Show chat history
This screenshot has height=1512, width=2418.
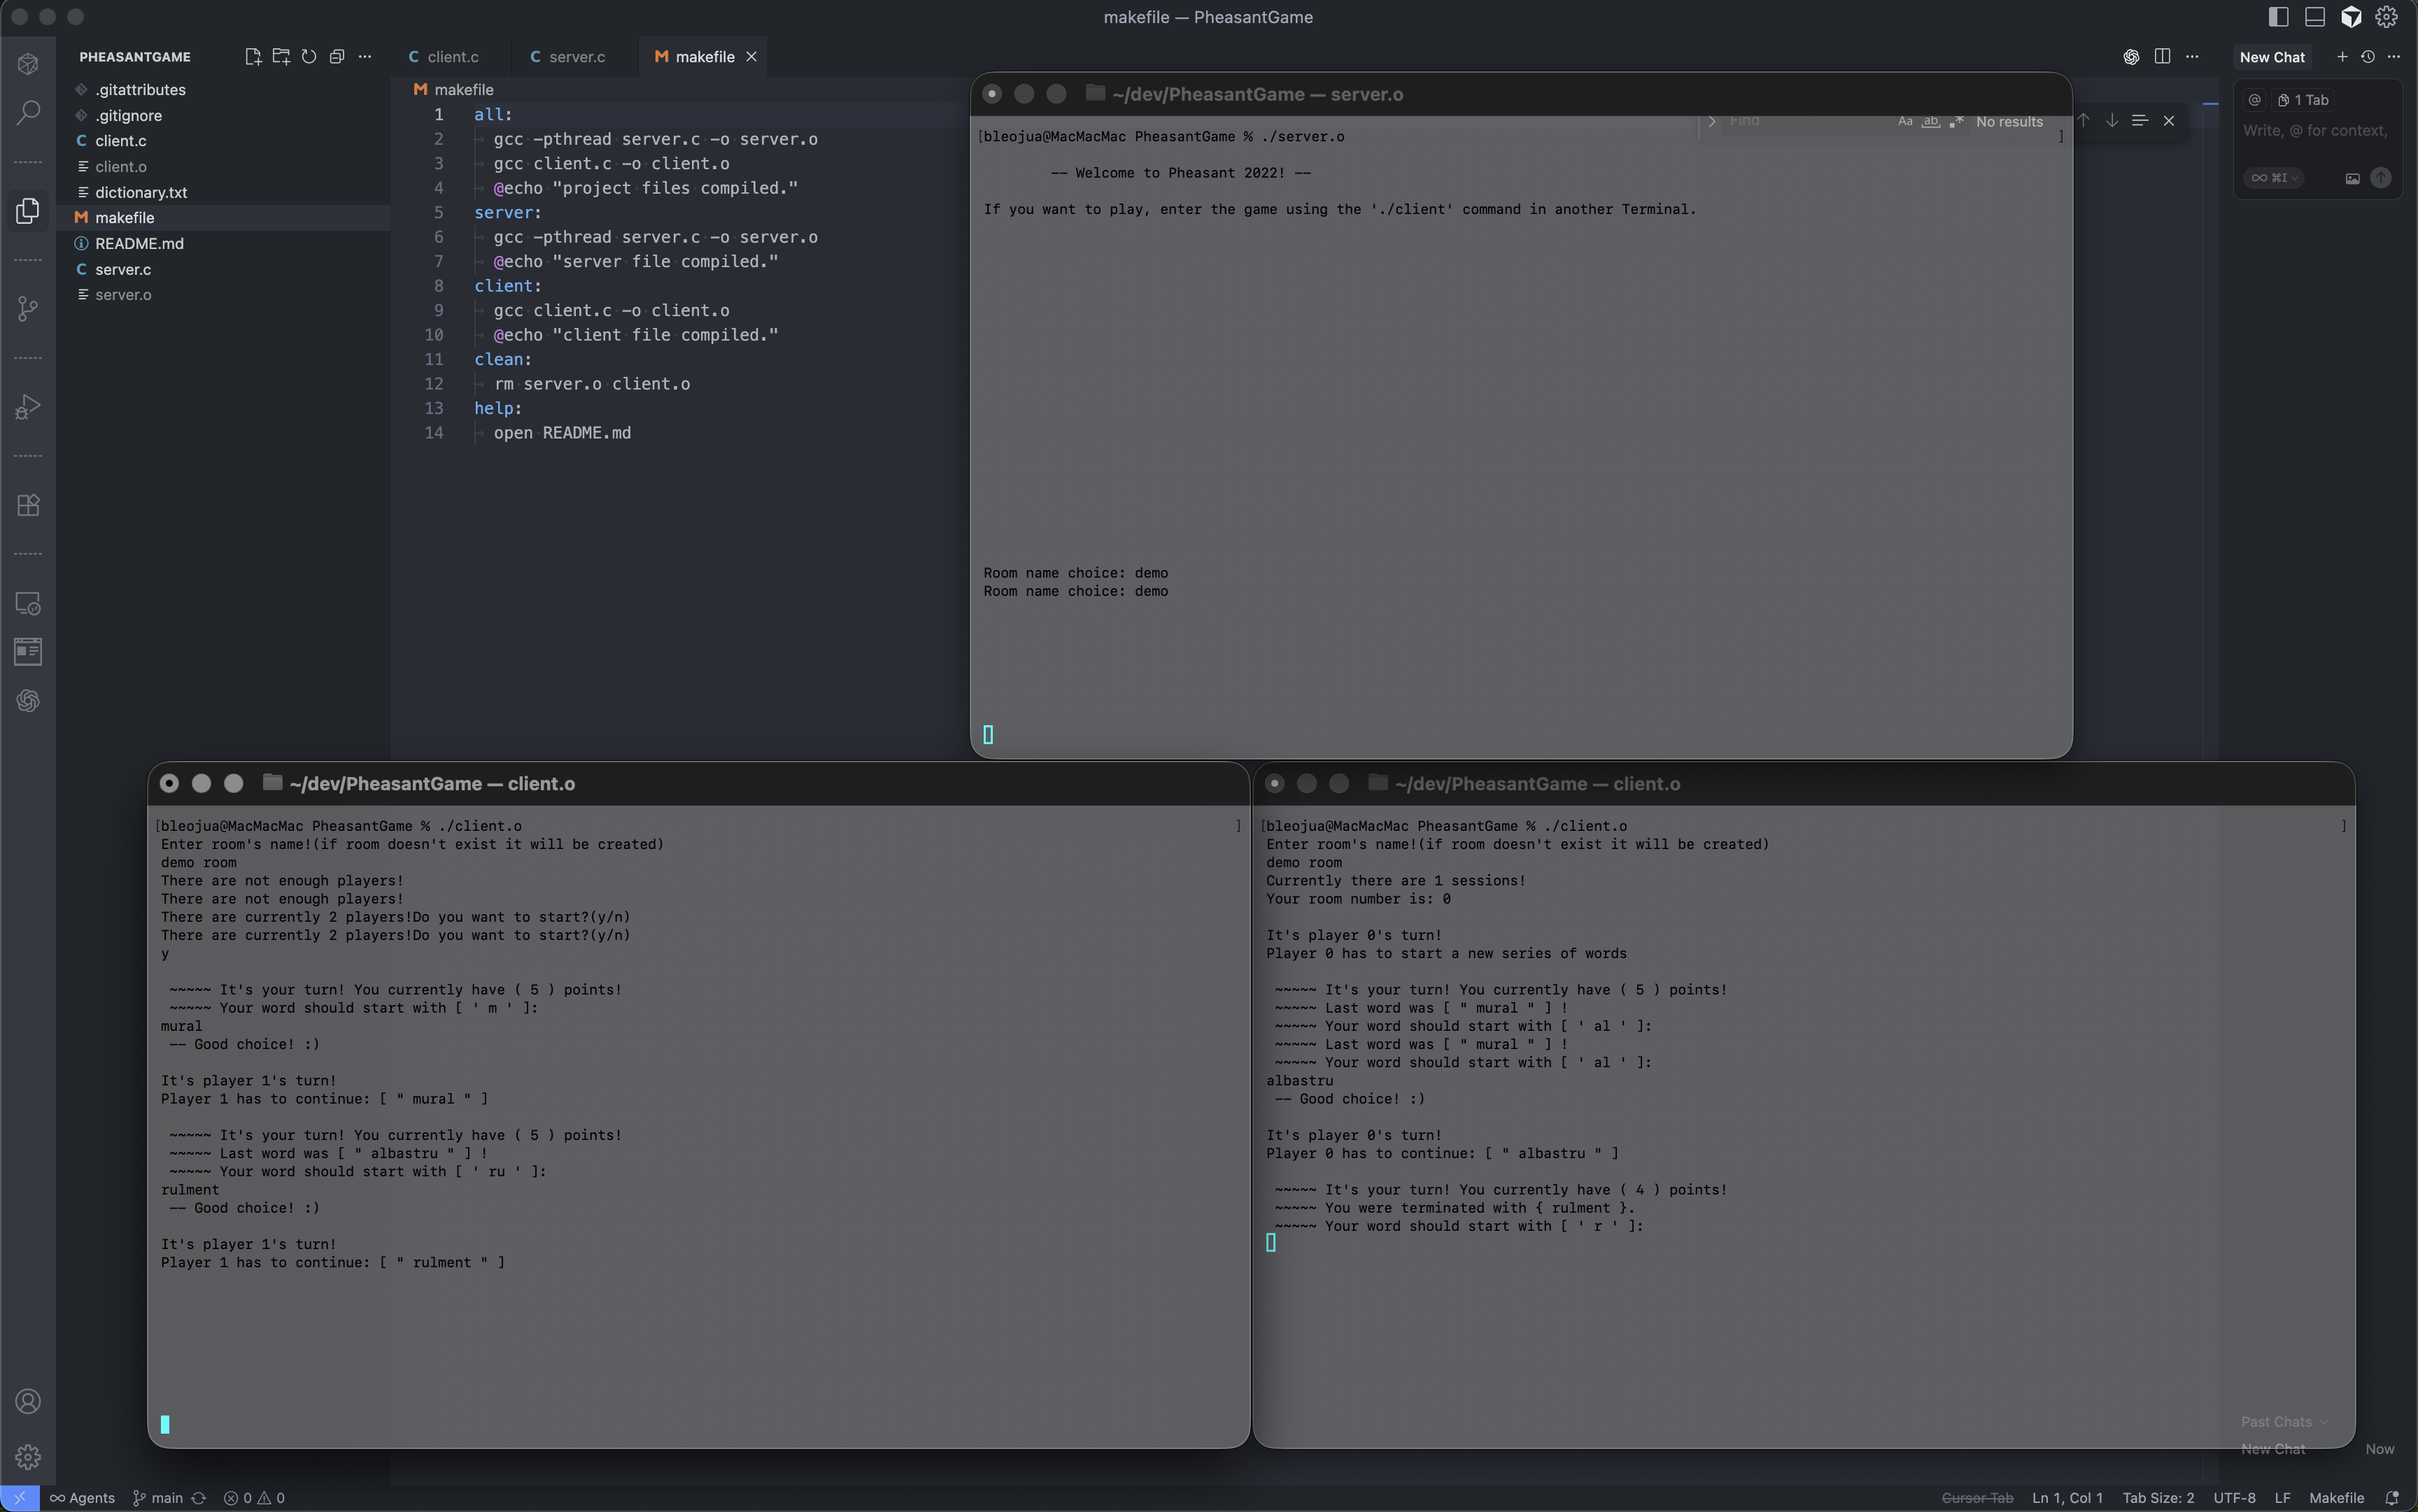click(2368, 57)
